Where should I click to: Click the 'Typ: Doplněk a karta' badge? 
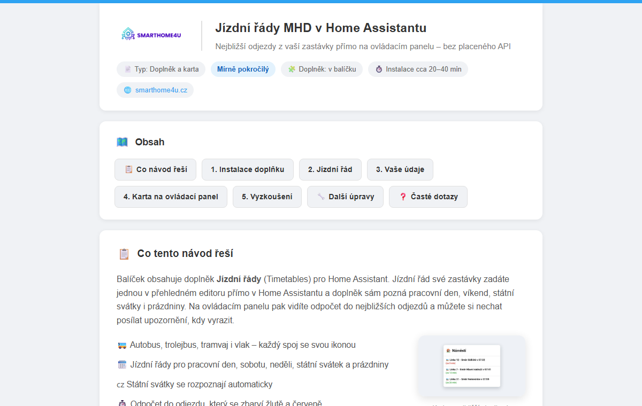[161, 69]
